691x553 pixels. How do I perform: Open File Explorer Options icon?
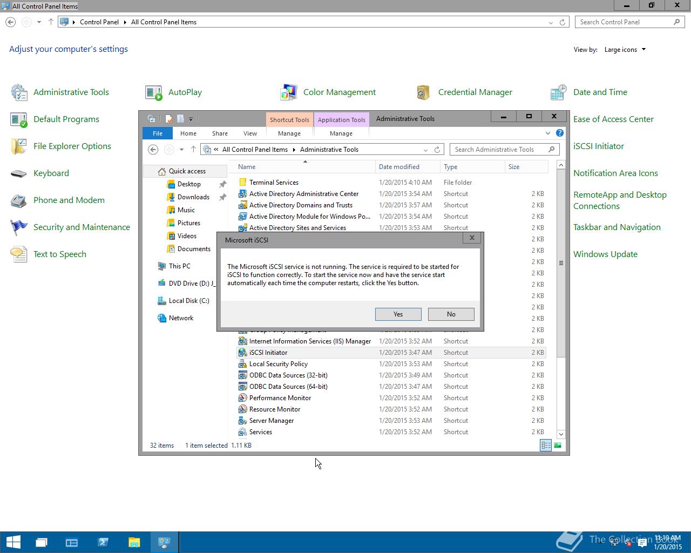pyautogui.click(x=19, y=146)
